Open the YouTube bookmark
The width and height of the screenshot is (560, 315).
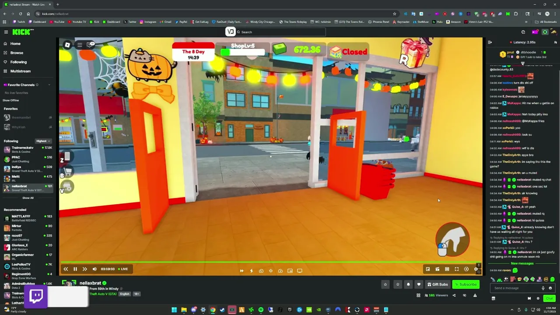click(x=57, y=22)
